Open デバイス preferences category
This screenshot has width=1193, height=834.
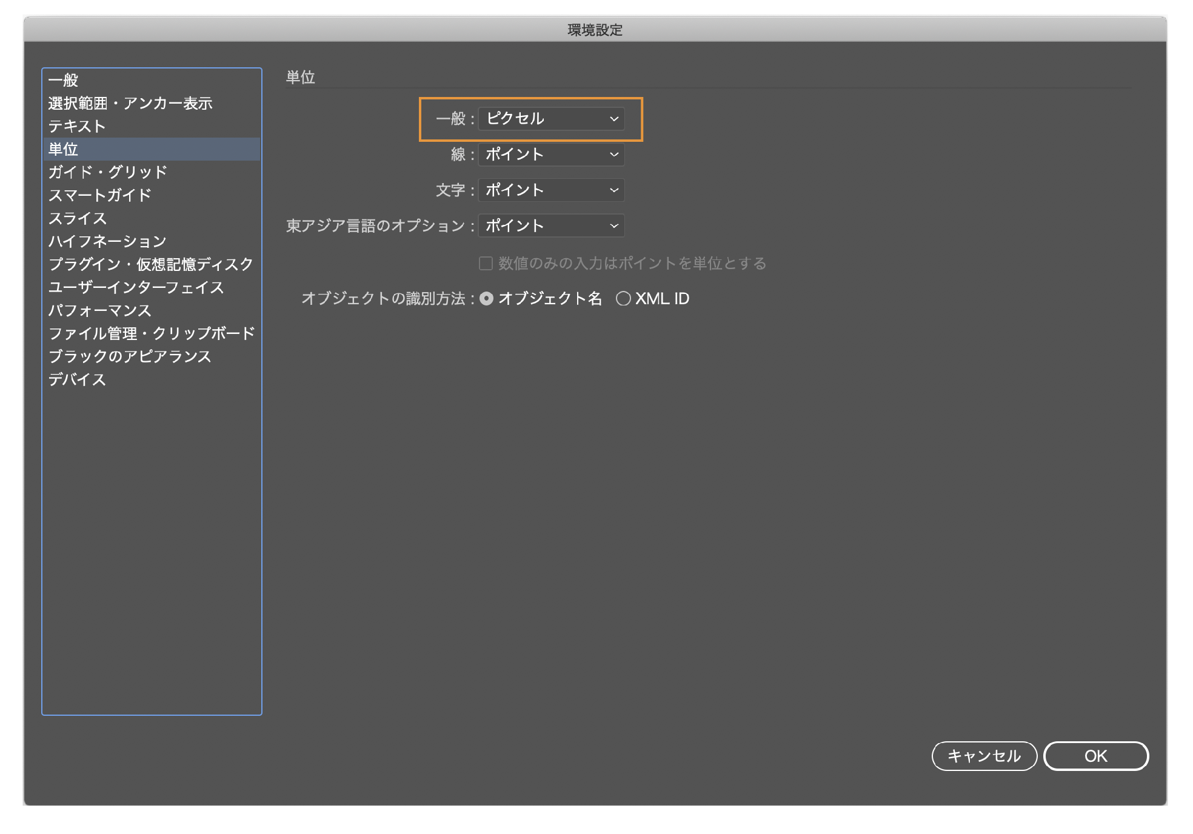click(x=152, y=379)
